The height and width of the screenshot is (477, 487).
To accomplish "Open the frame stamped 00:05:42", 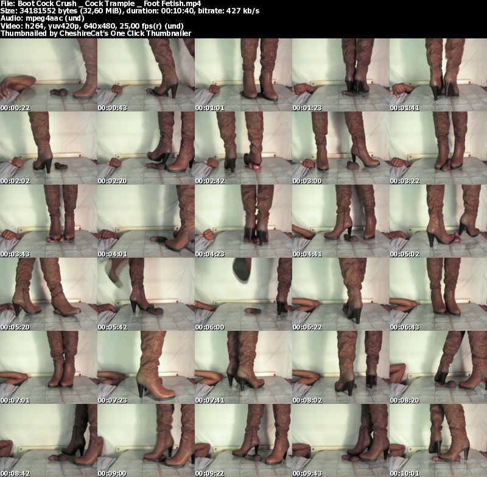I will tap(146, 294).
